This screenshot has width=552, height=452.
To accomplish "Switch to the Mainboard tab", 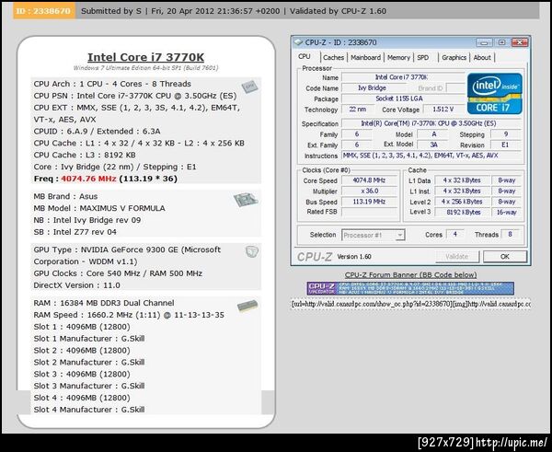I will tap(365, 57).
